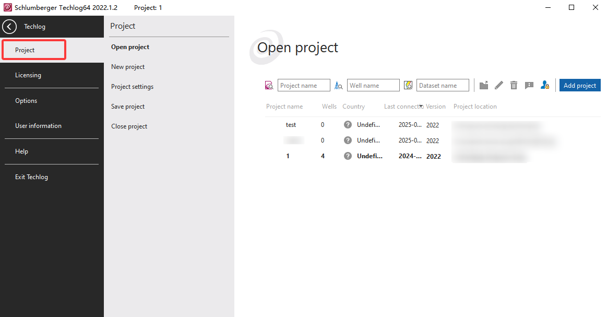This screenshot has width=607, height=317.
Task: Click the well search derrick icon
Action: coord(339,85)
